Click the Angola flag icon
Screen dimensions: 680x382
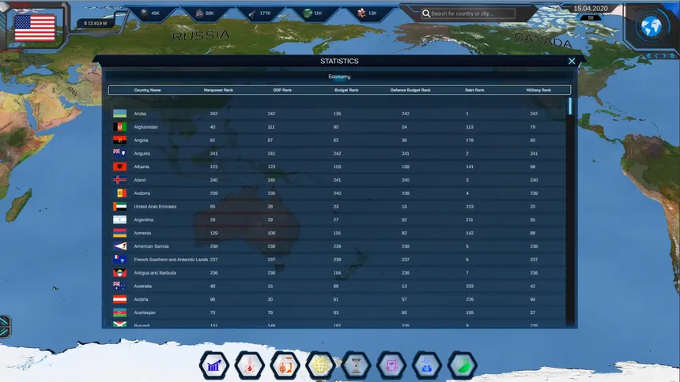(x=119, y=140)
